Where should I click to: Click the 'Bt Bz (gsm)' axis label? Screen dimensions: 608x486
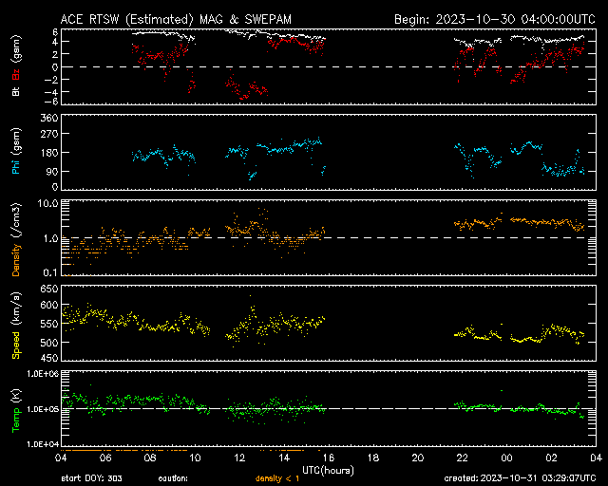16,65
